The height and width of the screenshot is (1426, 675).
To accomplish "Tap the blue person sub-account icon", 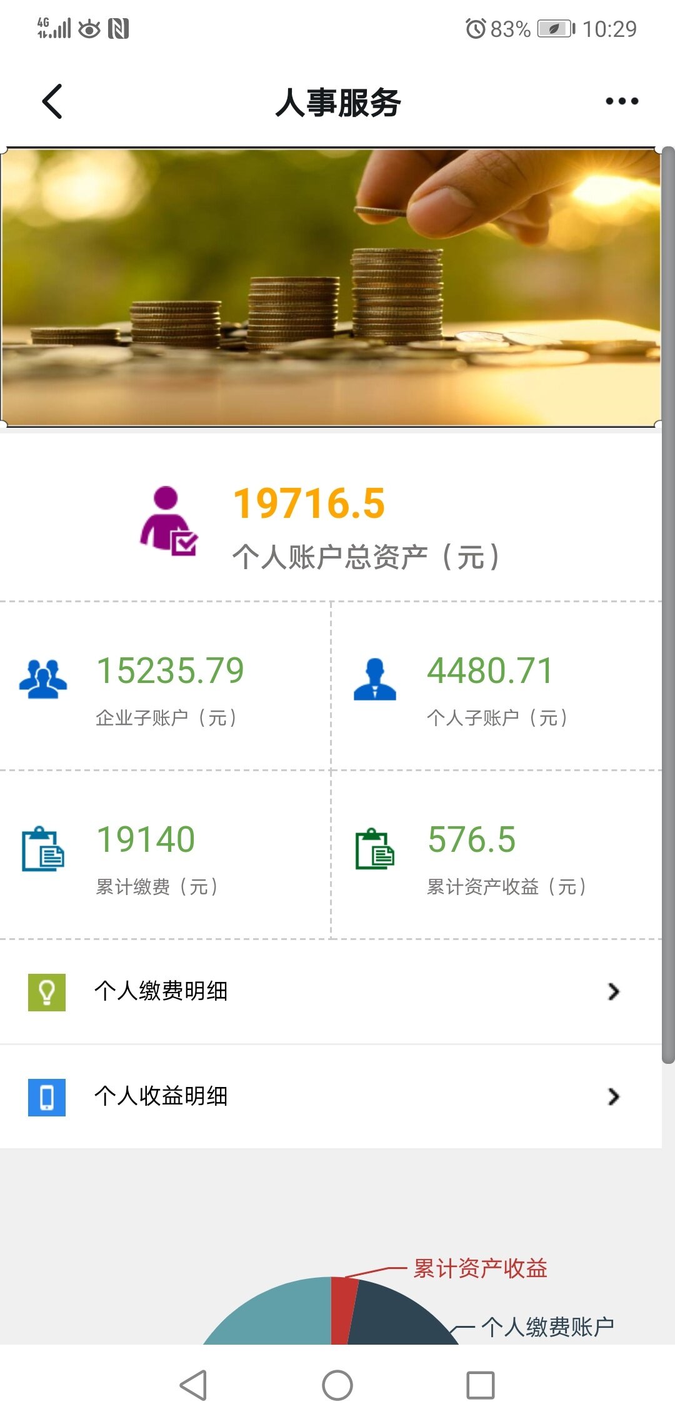I will (x=375, y=679).
